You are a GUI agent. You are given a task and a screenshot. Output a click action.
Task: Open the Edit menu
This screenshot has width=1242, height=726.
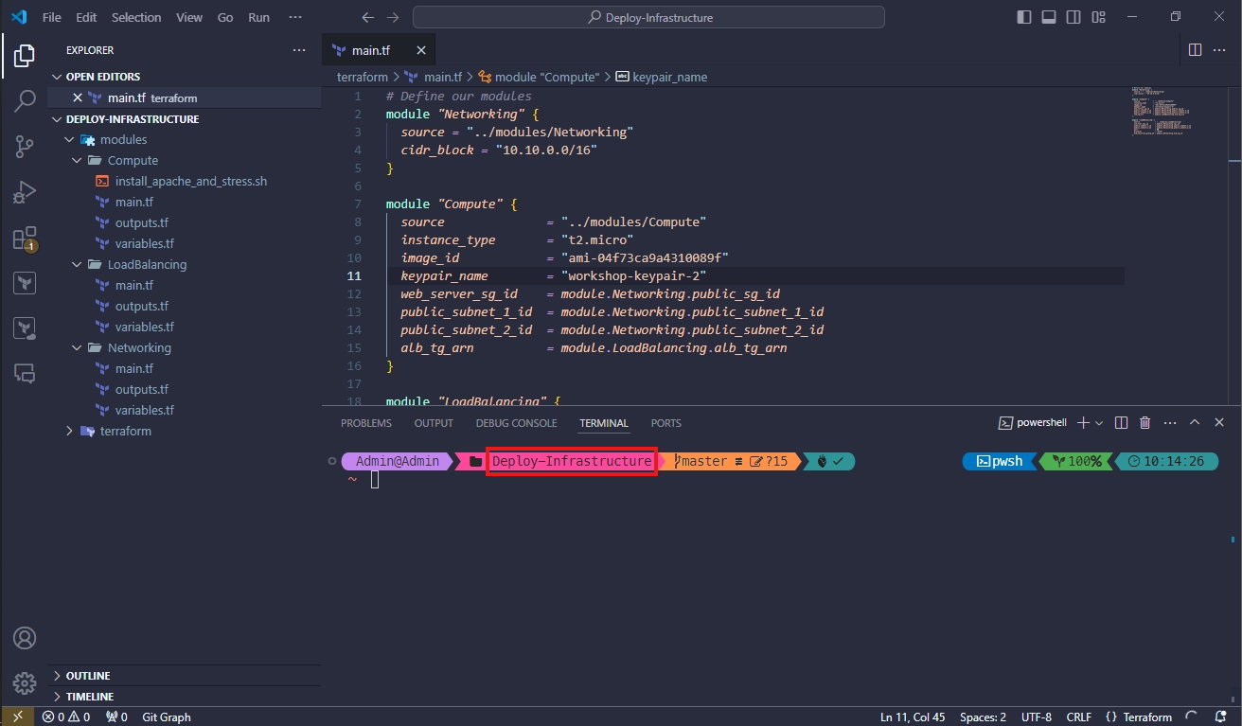pyautogui.click(x=86, y=17)
